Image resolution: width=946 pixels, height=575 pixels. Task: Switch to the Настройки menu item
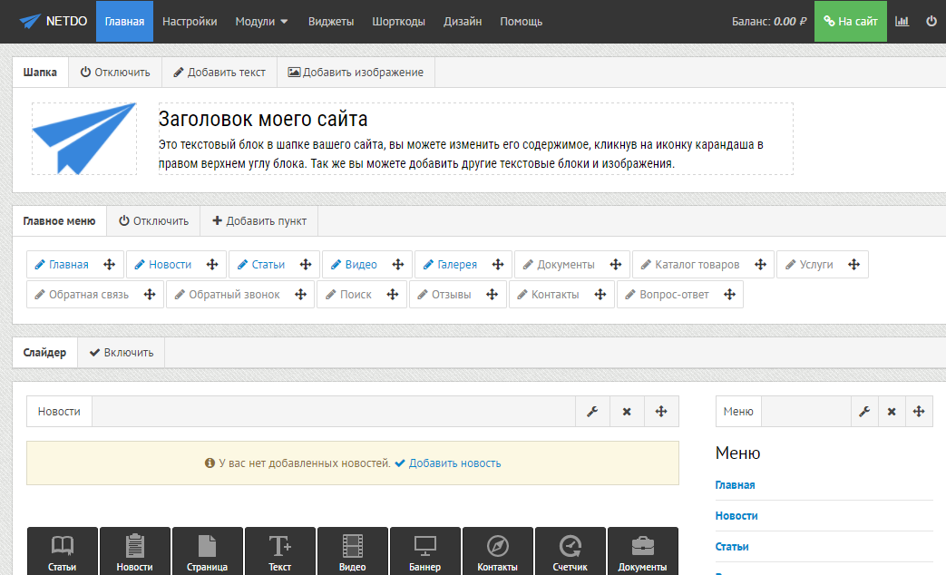(190, 20)
